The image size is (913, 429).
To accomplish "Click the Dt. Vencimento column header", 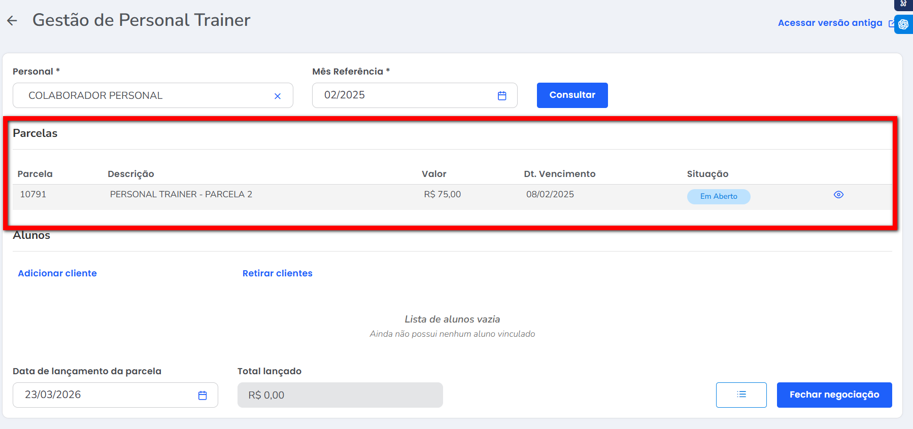I will (x=559, y=174).
